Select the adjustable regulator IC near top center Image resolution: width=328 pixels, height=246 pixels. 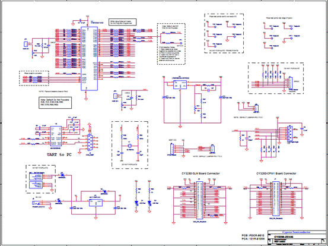point(180,85)
